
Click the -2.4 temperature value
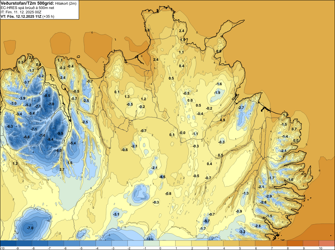point(62,78)
